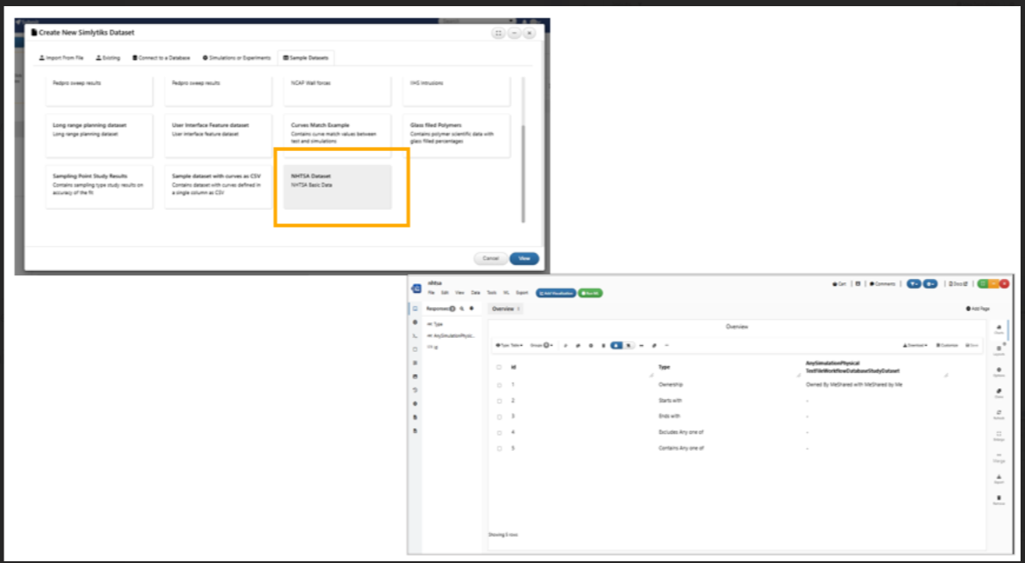The width and height of the screenshot is (1025, 563).
Task: Click the Refresh icon in right sidebar
Action: click(998, 414)
